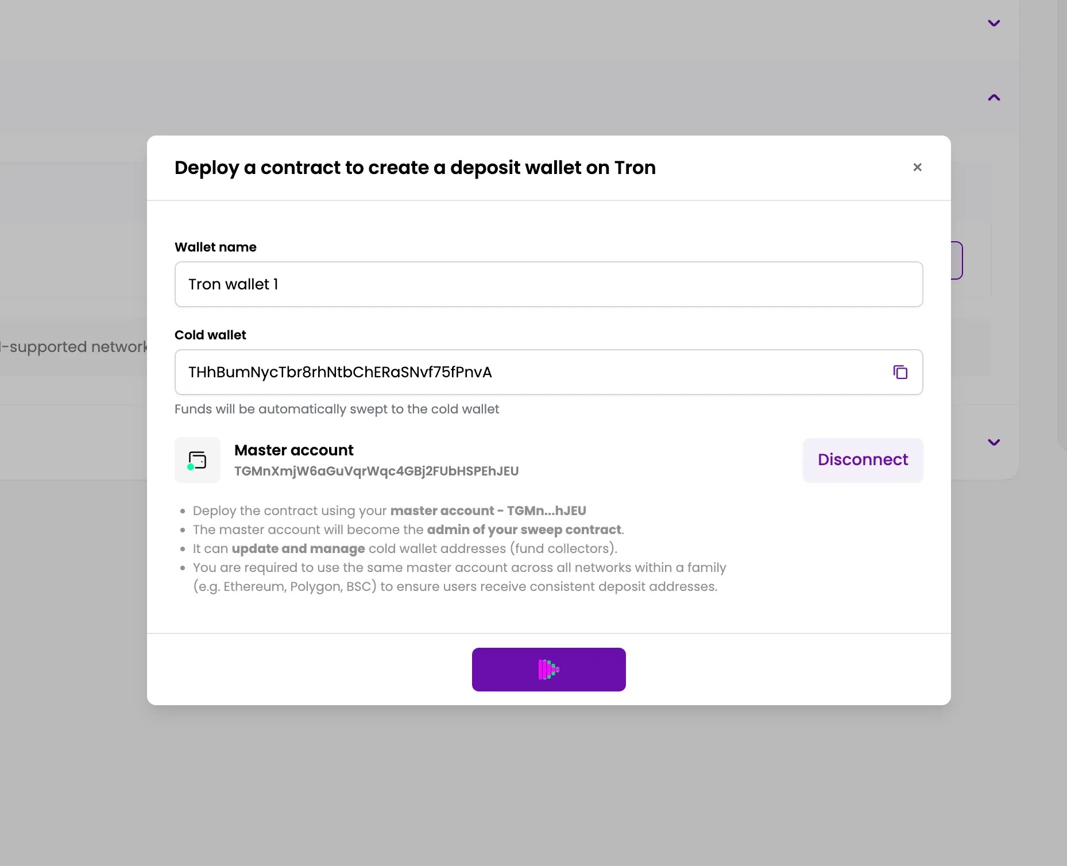The width and height of the screenshot is (1067, 866).
Task: Copy the cold wallet address
Action: click(900, 372)
